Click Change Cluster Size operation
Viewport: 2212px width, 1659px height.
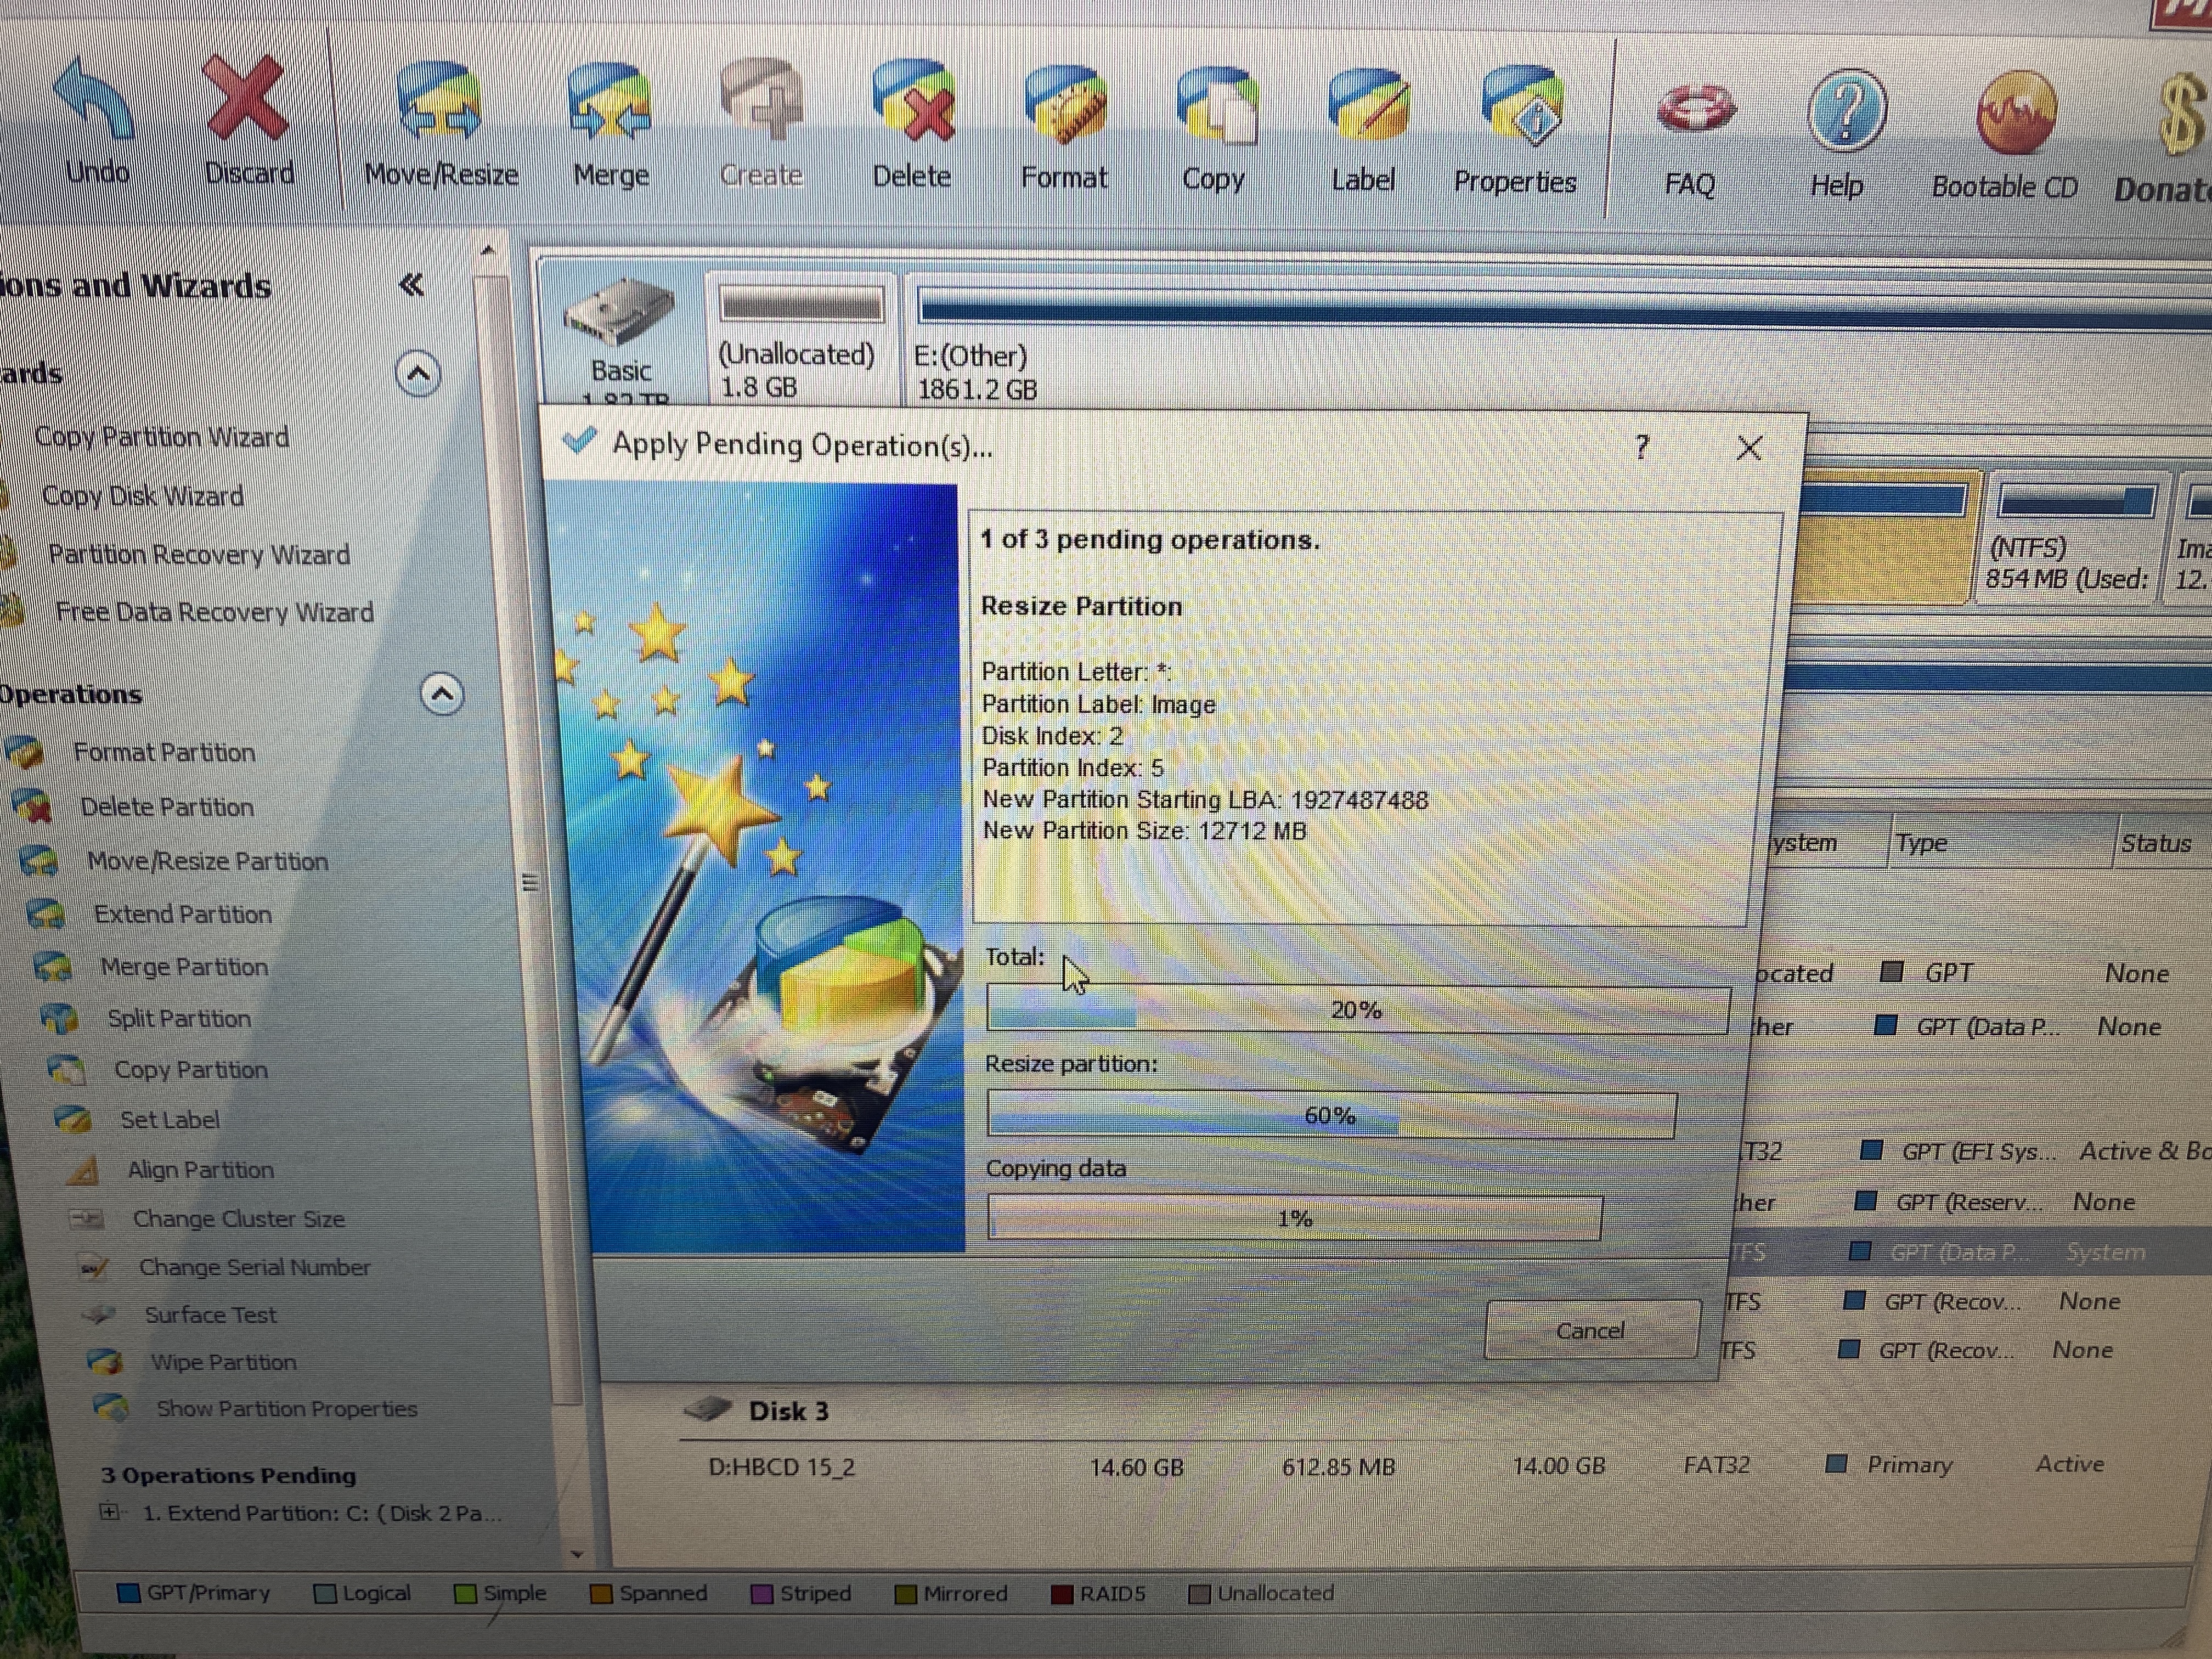tap(239, 1218)
